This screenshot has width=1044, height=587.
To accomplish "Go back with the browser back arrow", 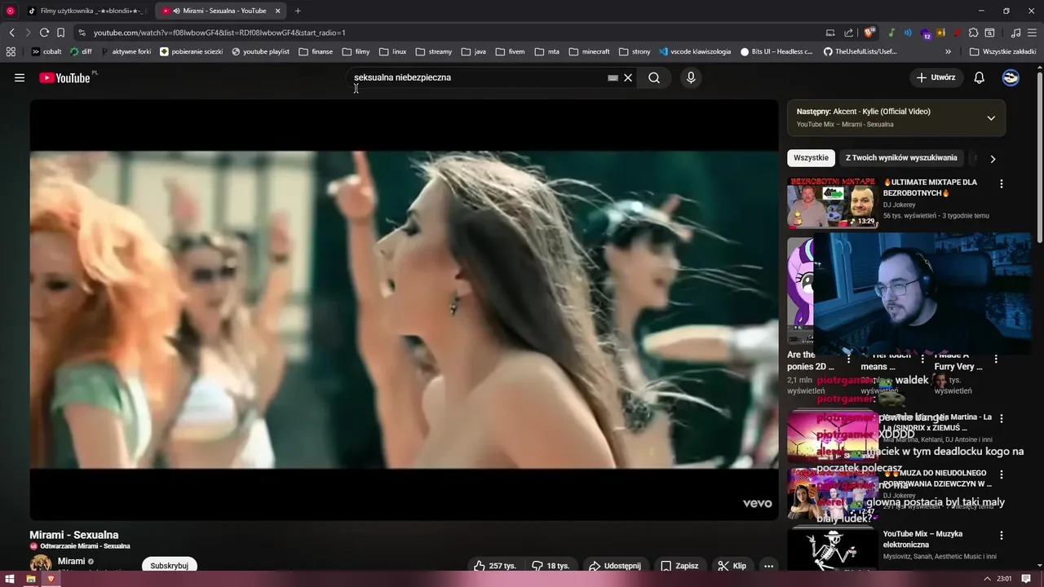I will (11, 33).
